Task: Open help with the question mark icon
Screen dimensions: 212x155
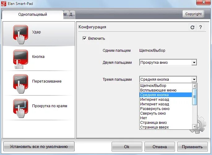Action: [x=200, y=27]
